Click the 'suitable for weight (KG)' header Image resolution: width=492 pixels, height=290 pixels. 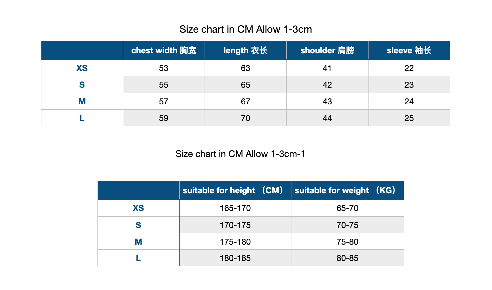(x=347, y=190)
